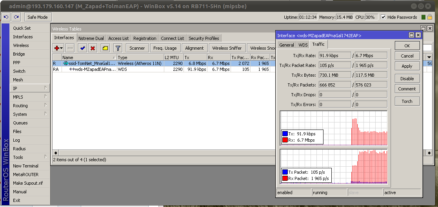Select the wds-MZapadEAPna WDS row
The width and height of the screenshot is (438, 207).
(164, 69)
